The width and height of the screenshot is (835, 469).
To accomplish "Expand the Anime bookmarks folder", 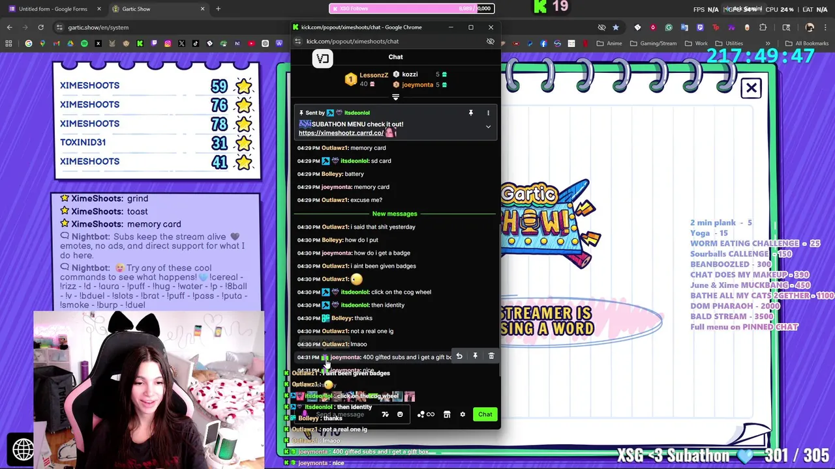I will [609, 44].
